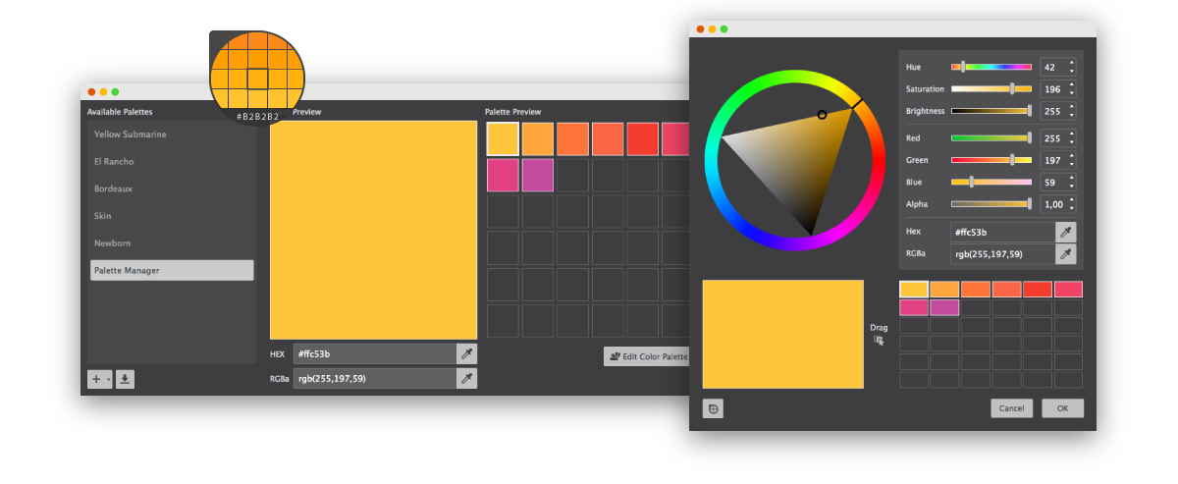1178x484 pixels.
Task: Click the RGBa field in color picker dialog
Action: pyautogui.click(x=1002, y=254)
